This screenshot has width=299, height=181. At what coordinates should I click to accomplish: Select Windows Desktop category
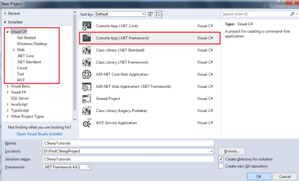pyautogui.click(x=32, y=44)
